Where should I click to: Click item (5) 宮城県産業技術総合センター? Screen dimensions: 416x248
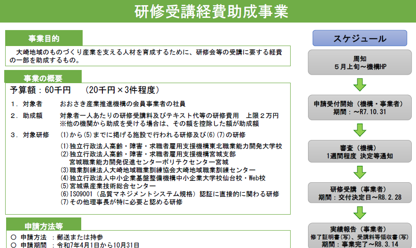pyautogui.click(x=108, y=186)
